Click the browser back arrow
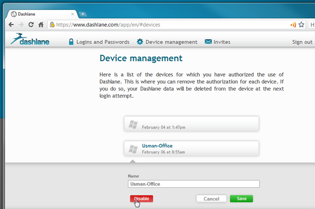 11,25
